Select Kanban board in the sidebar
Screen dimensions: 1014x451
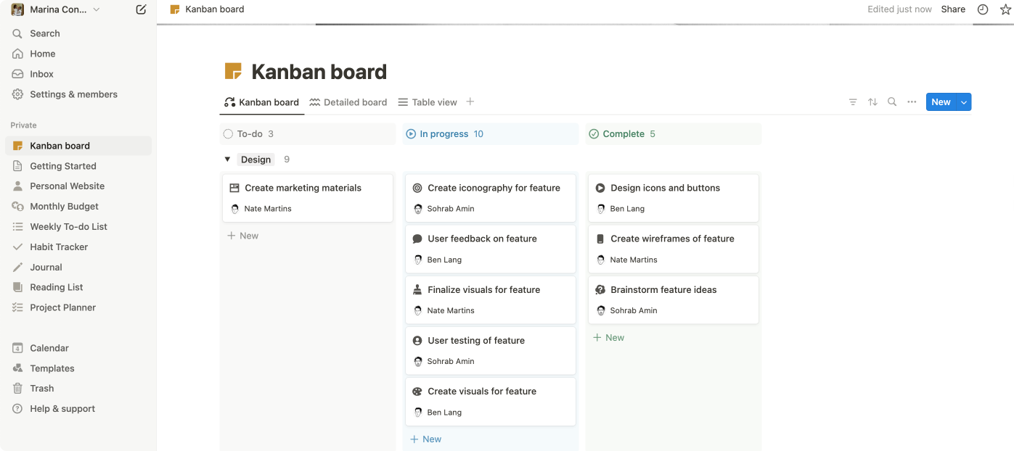coord(78,146)
